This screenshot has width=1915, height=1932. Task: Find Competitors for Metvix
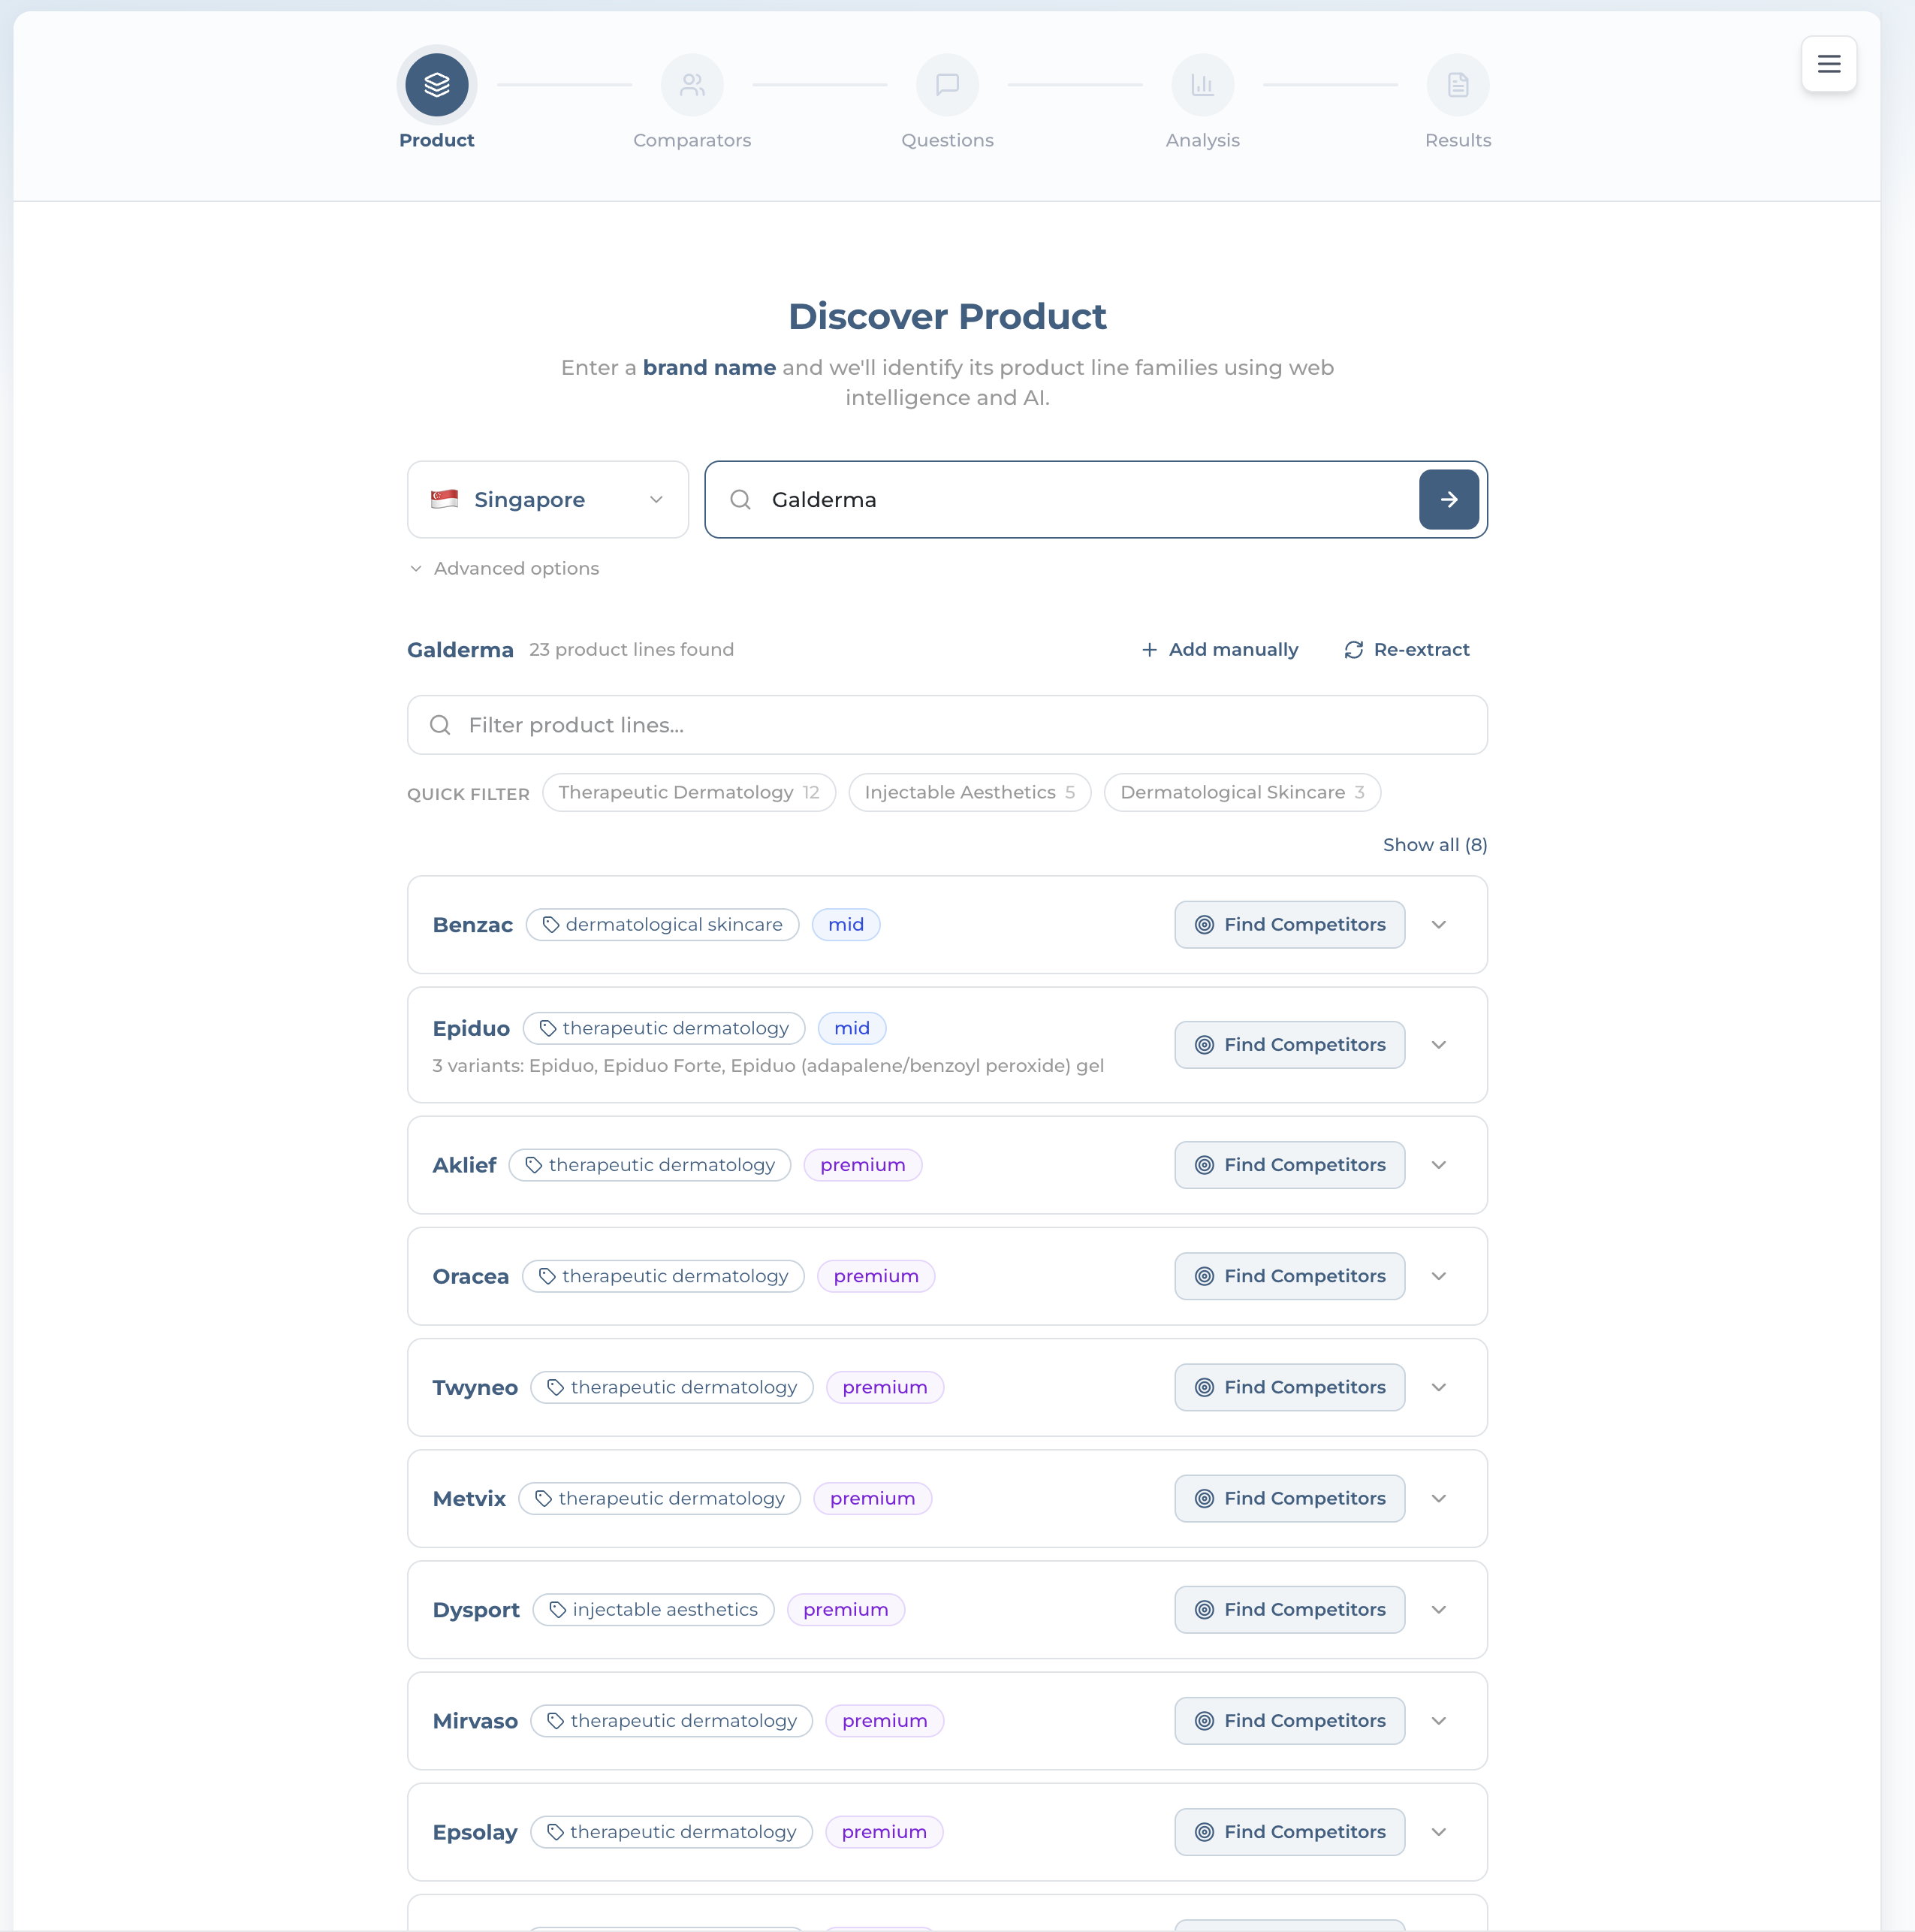pyautogui.click(x=1289, y=1498)
